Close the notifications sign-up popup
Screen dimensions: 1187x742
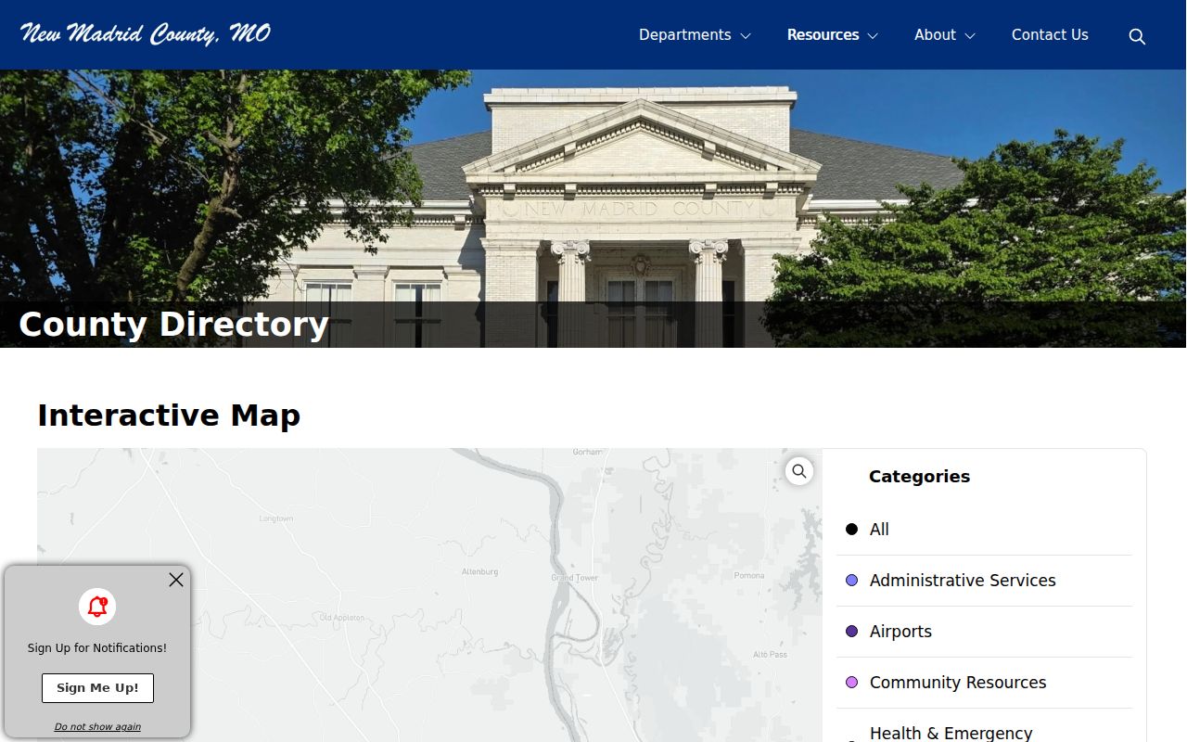tap(176, 580)
